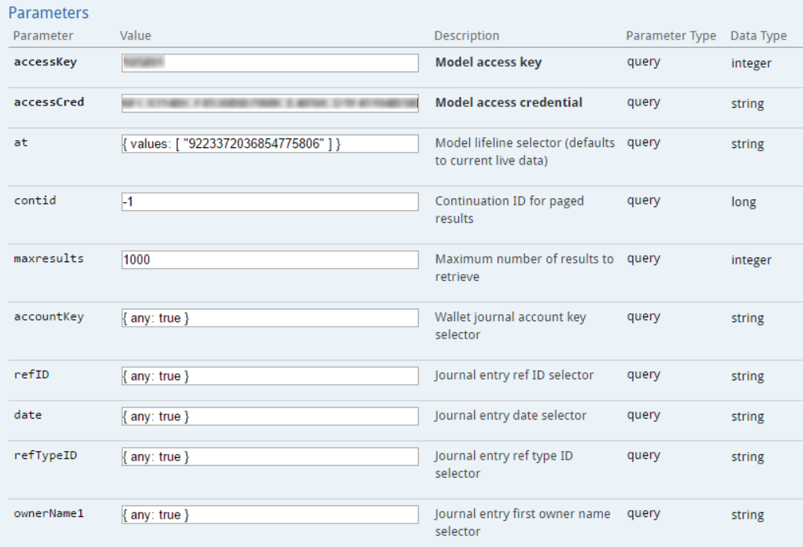The image size is (803, 547).
Task: Click 'string' data type in date row
Action: click(747, 416)
